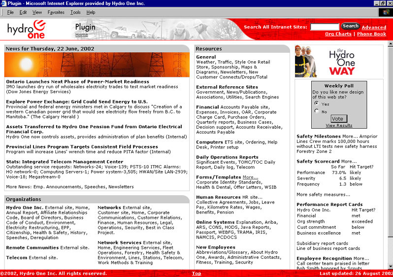Open Assets Transferred to Pension Fund headline
This screenshot has width=393, height=277.
click(94, 129)
